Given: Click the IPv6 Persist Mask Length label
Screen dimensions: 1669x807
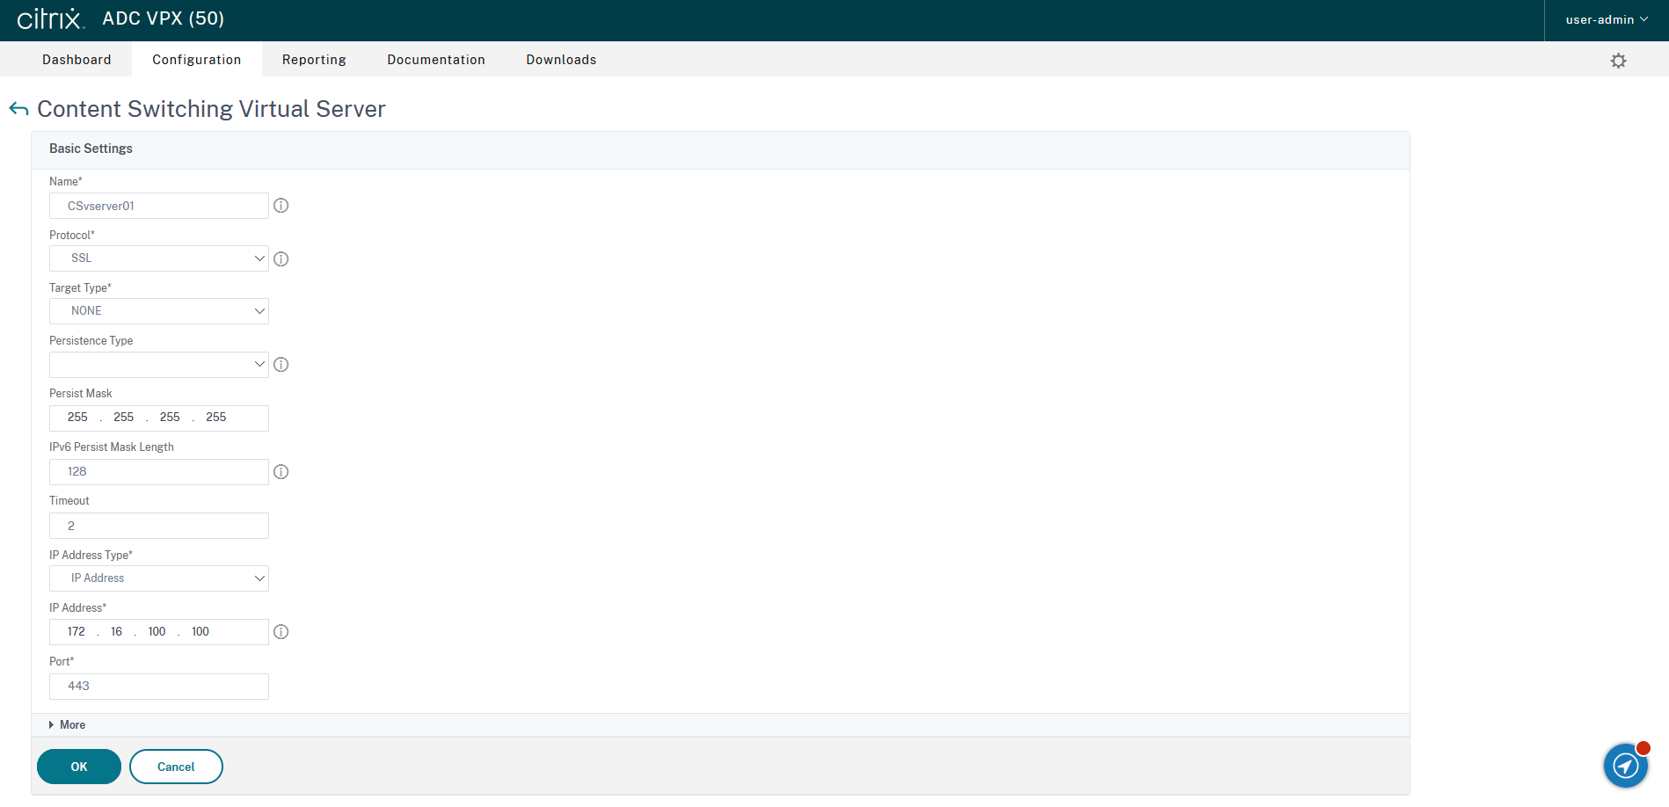Looking at the screenshot, I should [112, 447].
